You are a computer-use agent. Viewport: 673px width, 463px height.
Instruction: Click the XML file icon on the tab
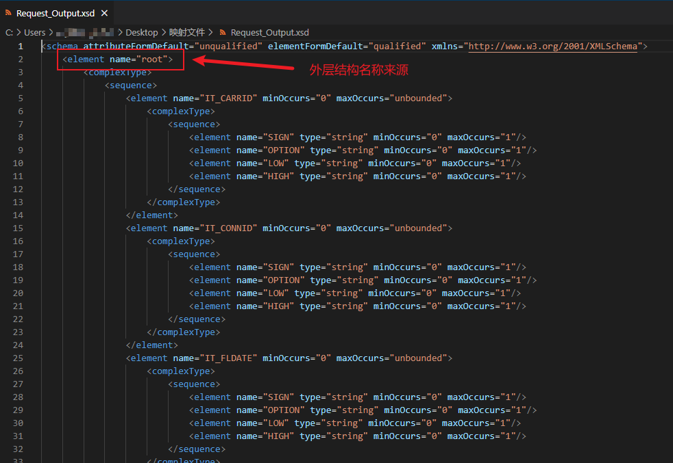(9, 13)
